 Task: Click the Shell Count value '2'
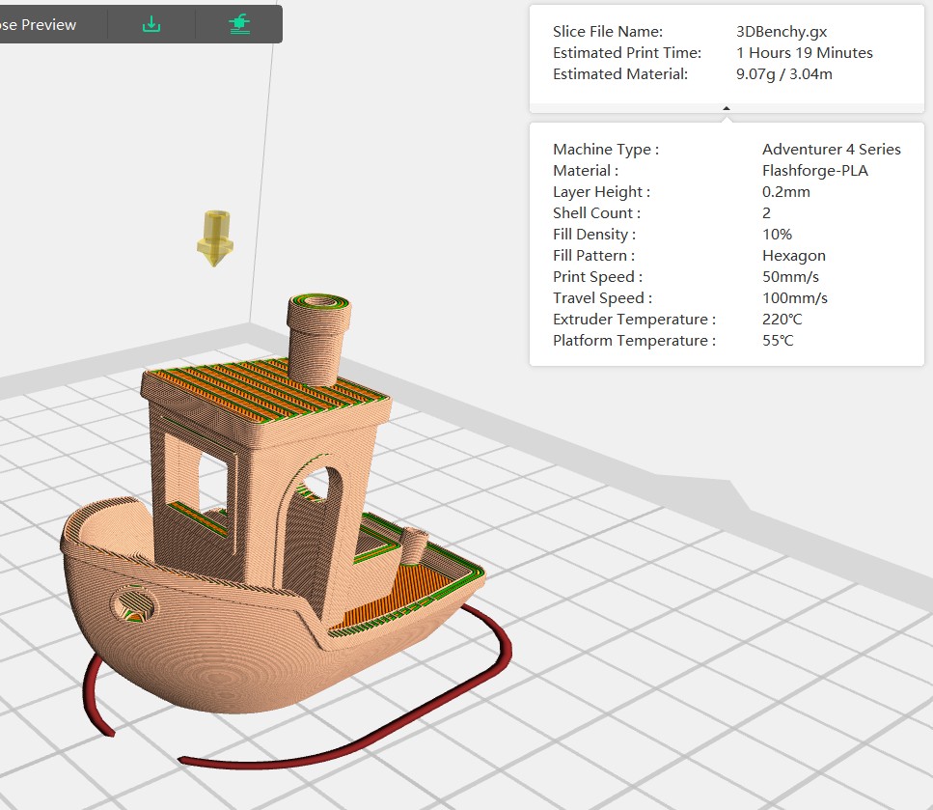coord(766,213)
